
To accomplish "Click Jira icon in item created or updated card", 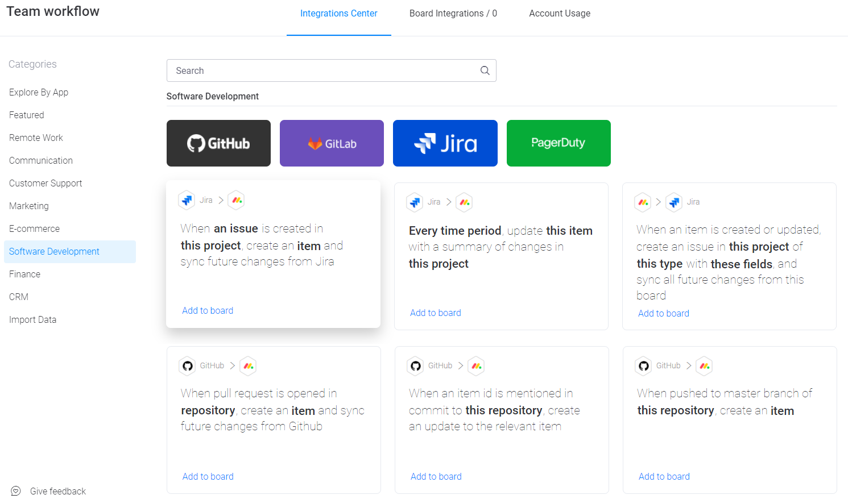I will pyautogui.click(x=674, y=202).
